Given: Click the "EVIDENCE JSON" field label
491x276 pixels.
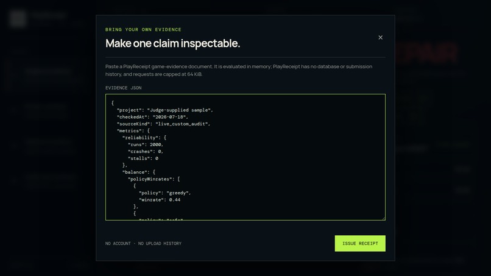Looking at the screenshot, I should tap(124, 88).
